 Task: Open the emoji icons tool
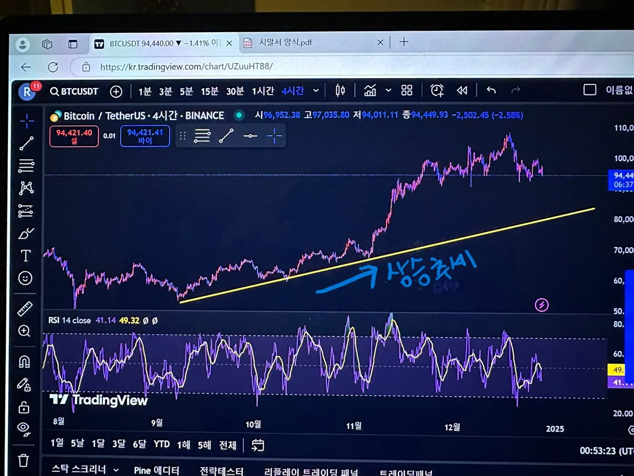pyautogui.click(x=25, y=278)
